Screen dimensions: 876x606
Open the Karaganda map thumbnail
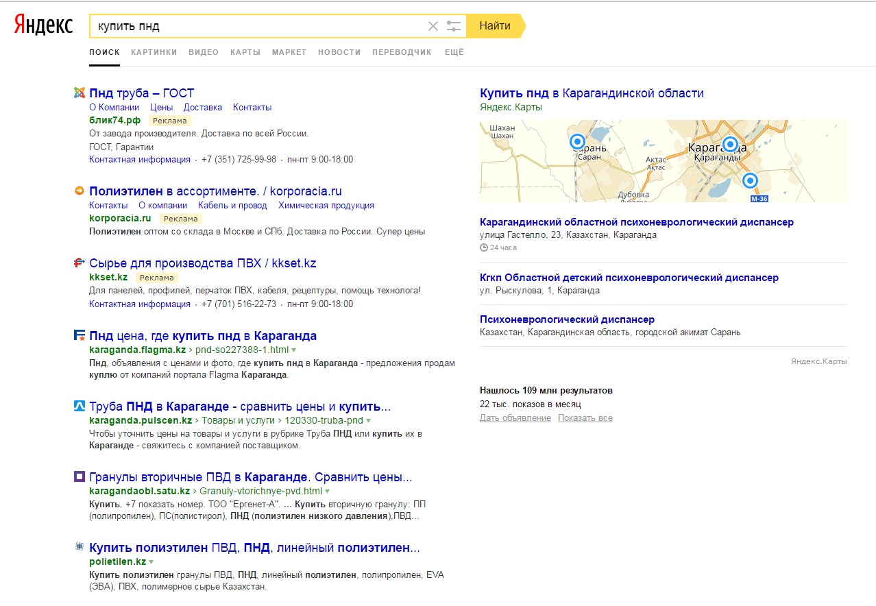[662, 161]
